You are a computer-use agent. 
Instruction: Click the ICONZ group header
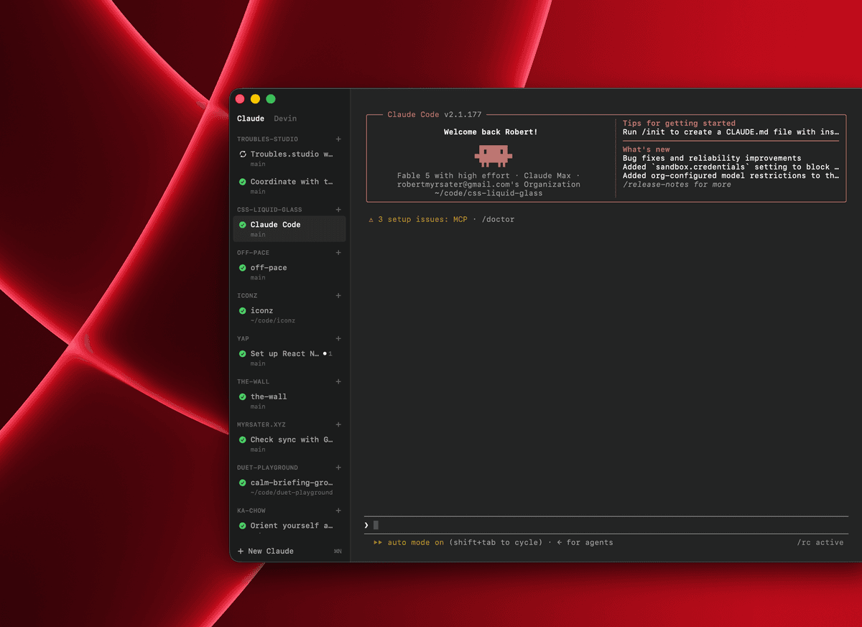tap(247, 296)
